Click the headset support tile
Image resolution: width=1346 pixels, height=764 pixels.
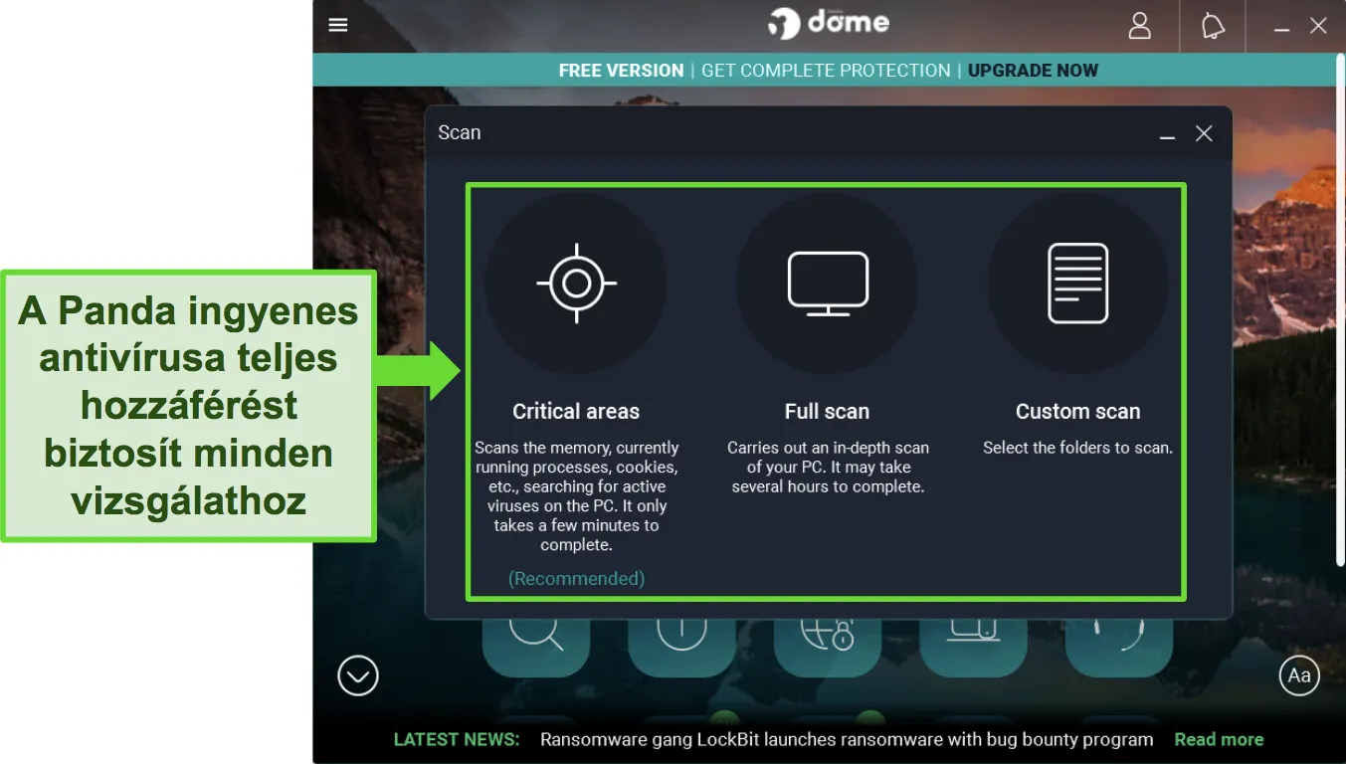pos(1119,647)
